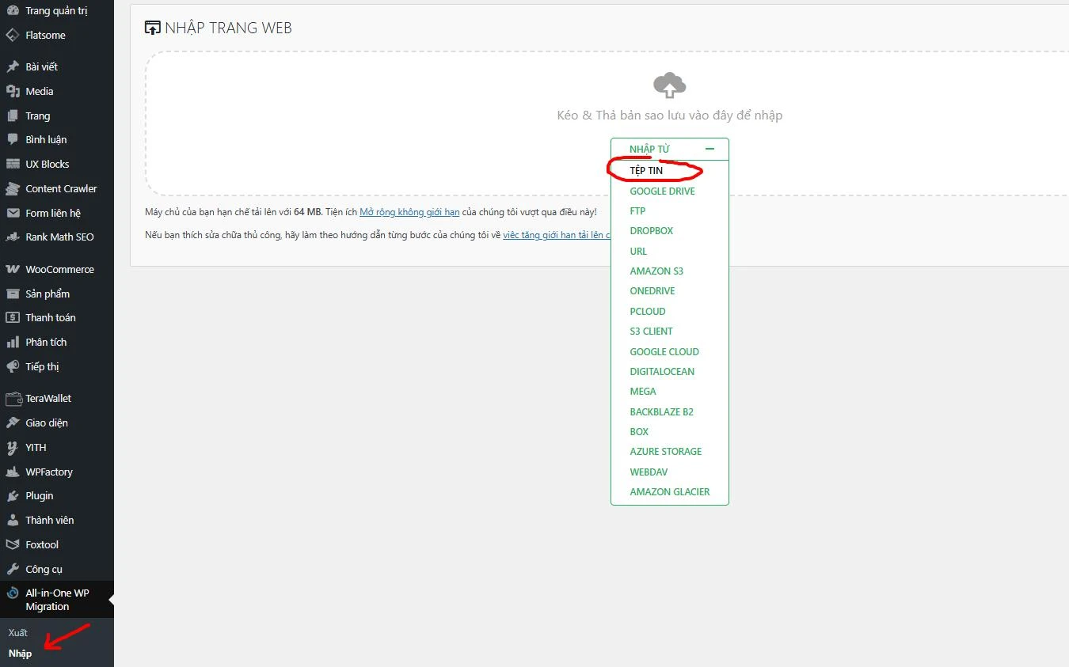Click the cloud upload icon in drop zone
Screen dimensions: 1069x667
pyautogui.click(x=670, y=85)
